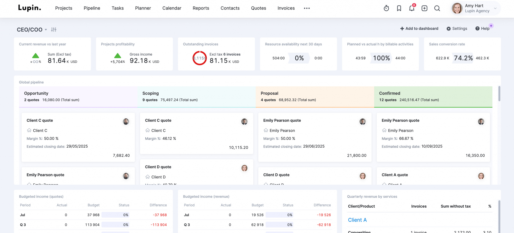Click the bookmarks icon in the top bar
Viewport: 514px width, 233px height.
[399, 8]
